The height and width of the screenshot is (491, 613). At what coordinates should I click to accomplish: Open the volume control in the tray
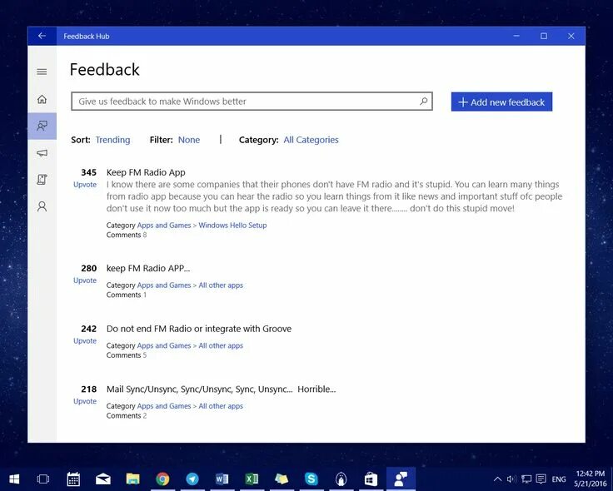point(511,479)
